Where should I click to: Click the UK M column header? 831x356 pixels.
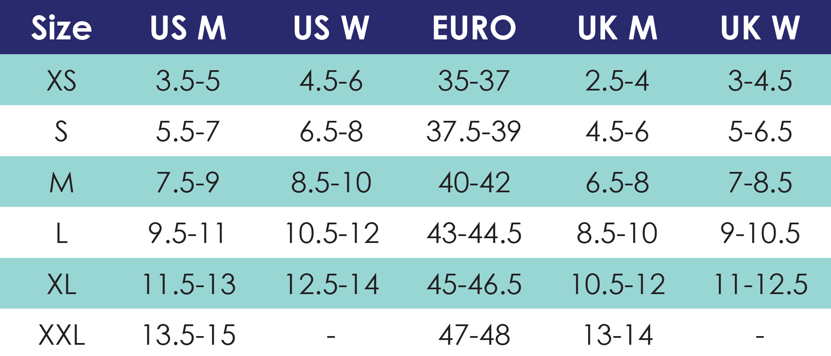618,28
